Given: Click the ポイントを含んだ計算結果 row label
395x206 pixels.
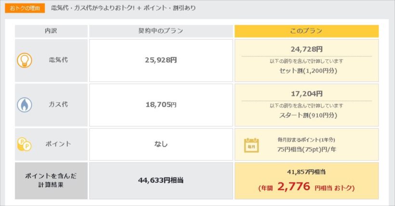Looking at the screenshot, I should [51, 180].
